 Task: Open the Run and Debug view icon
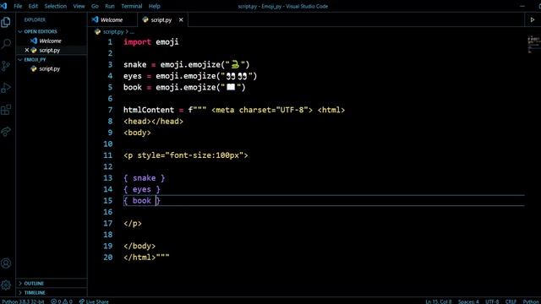click(x=6, y=88)
